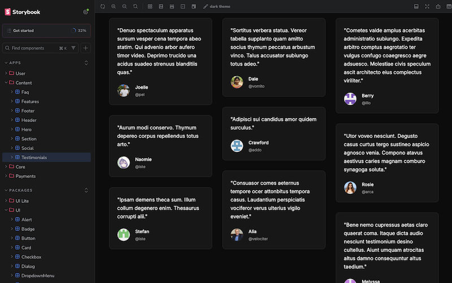
Task: Click Alia's avatar photo
Action: (237, 234)
